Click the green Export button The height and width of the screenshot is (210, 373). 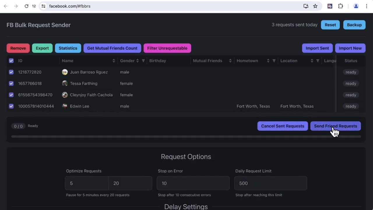click(x=42, y=48)
